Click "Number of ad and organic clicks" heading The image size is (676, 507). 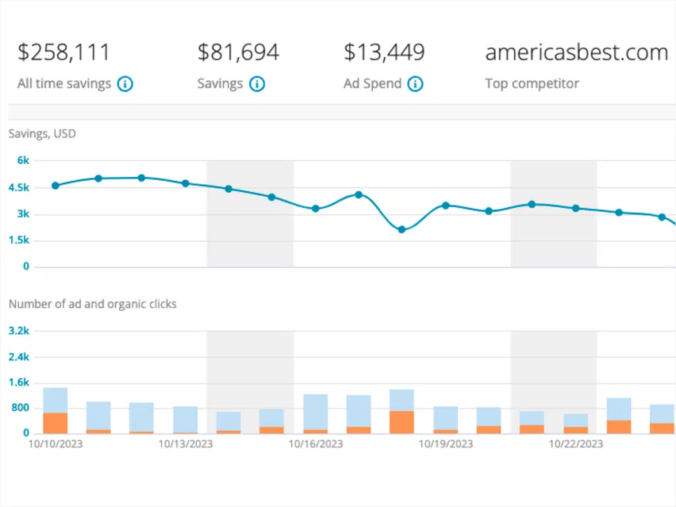pyautogui.click(x=92, y=304)
